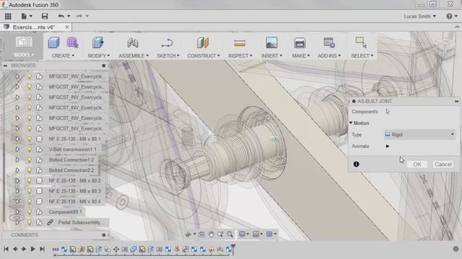462x259 pixels.
Task: Collapse the Motion section in As-Built Joint
Action: (351, 123)
